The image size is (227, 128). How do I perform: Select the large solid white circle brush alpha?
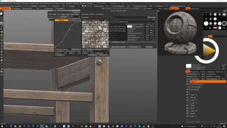pyautogui.click(x=206, y=23)
